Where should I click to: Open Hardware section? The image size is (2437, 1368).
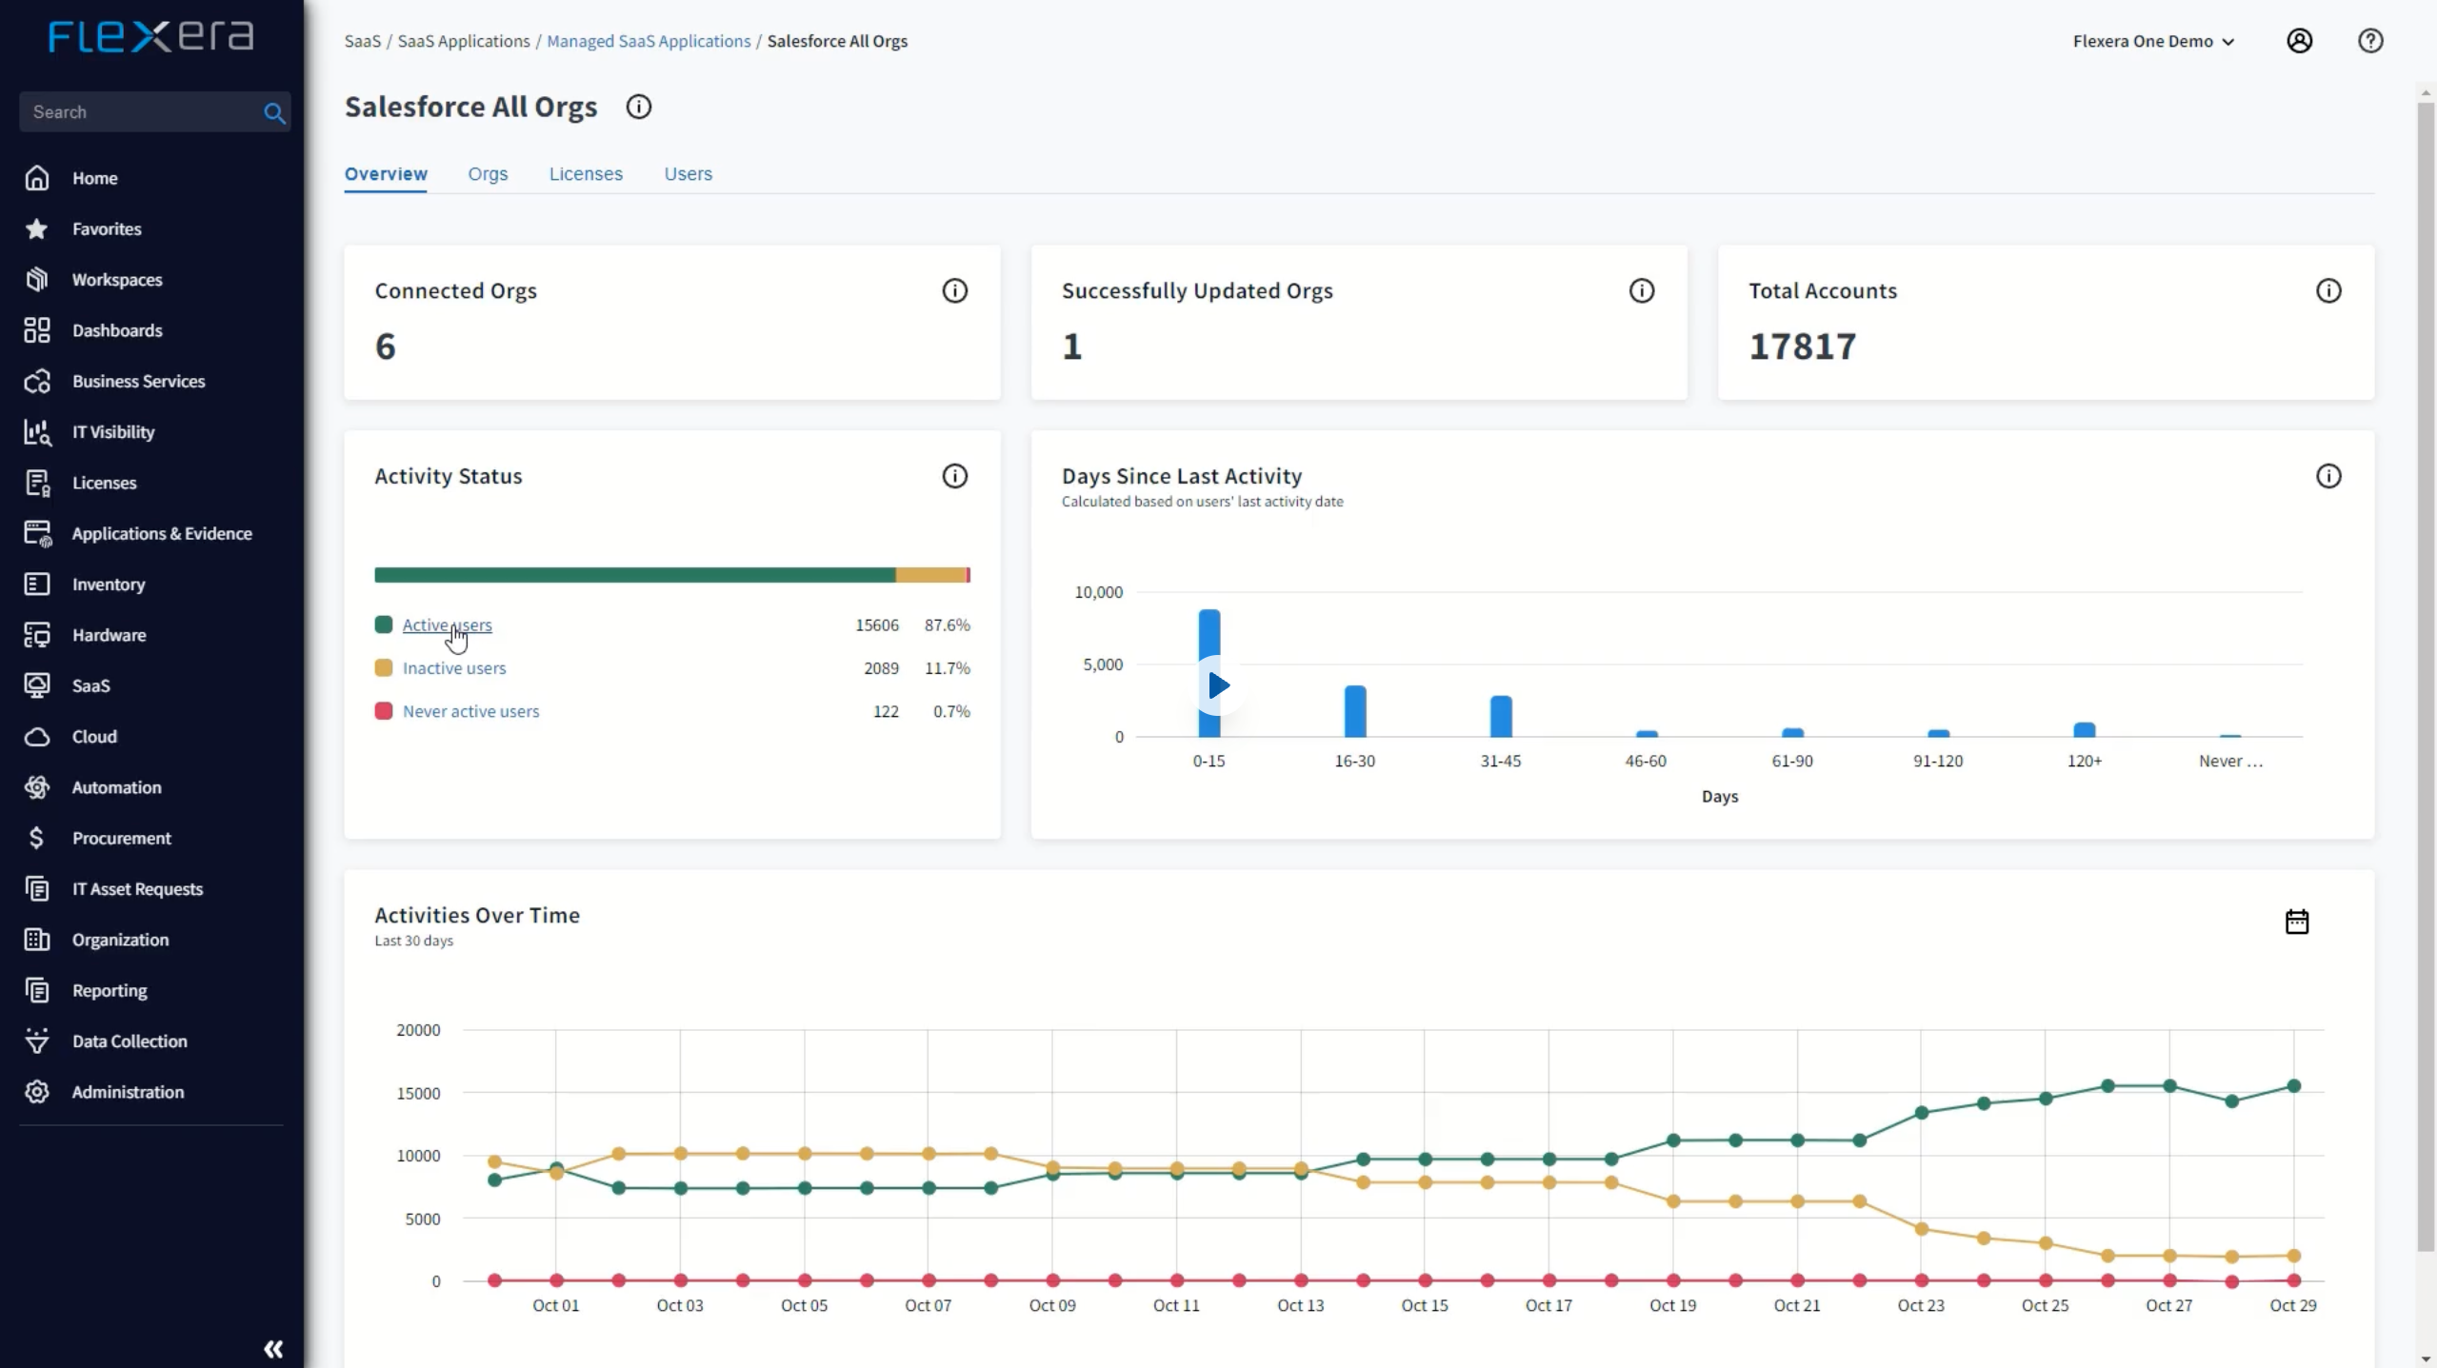[x=109, y=635]
